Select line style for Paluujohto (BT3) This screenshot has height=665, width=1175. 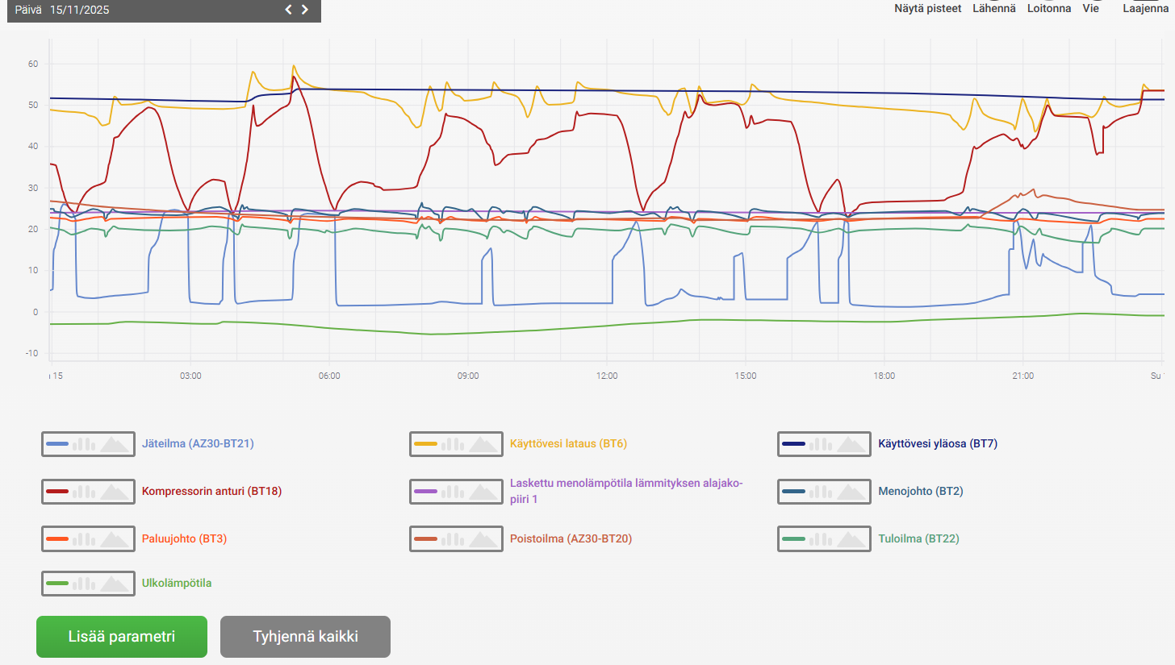click(56, 538)
